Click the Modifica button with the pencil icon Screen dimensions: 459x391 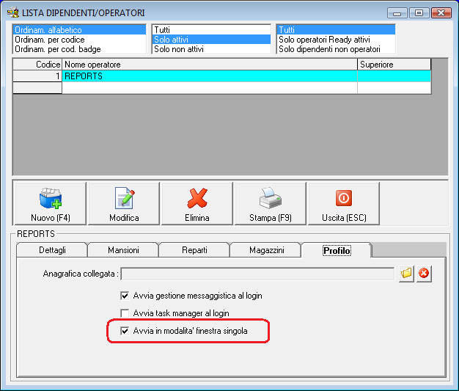(124, 203)
